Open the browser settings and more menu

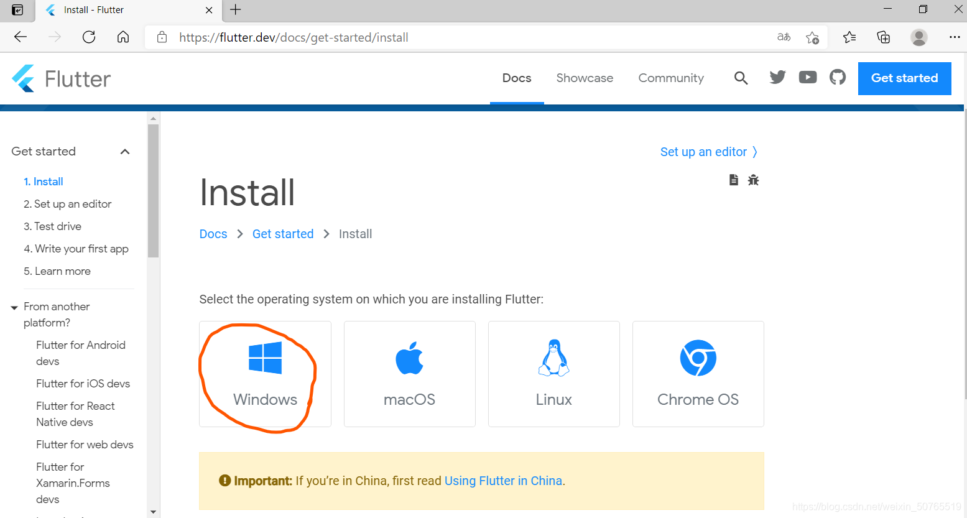[955, 37]
